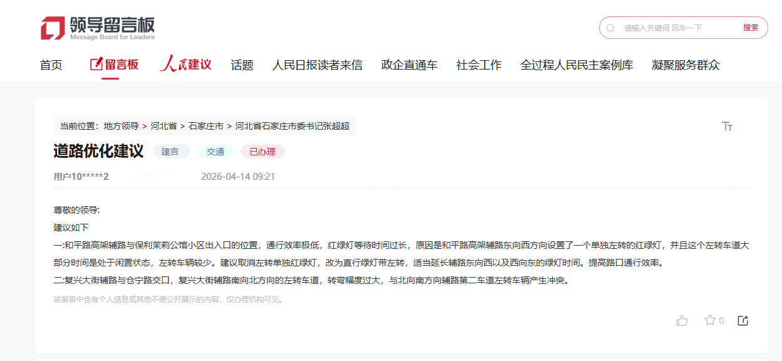The image size is (782, 361).
Task: Open the 人民建议 nav item
Action: click(x=185, y=64)
